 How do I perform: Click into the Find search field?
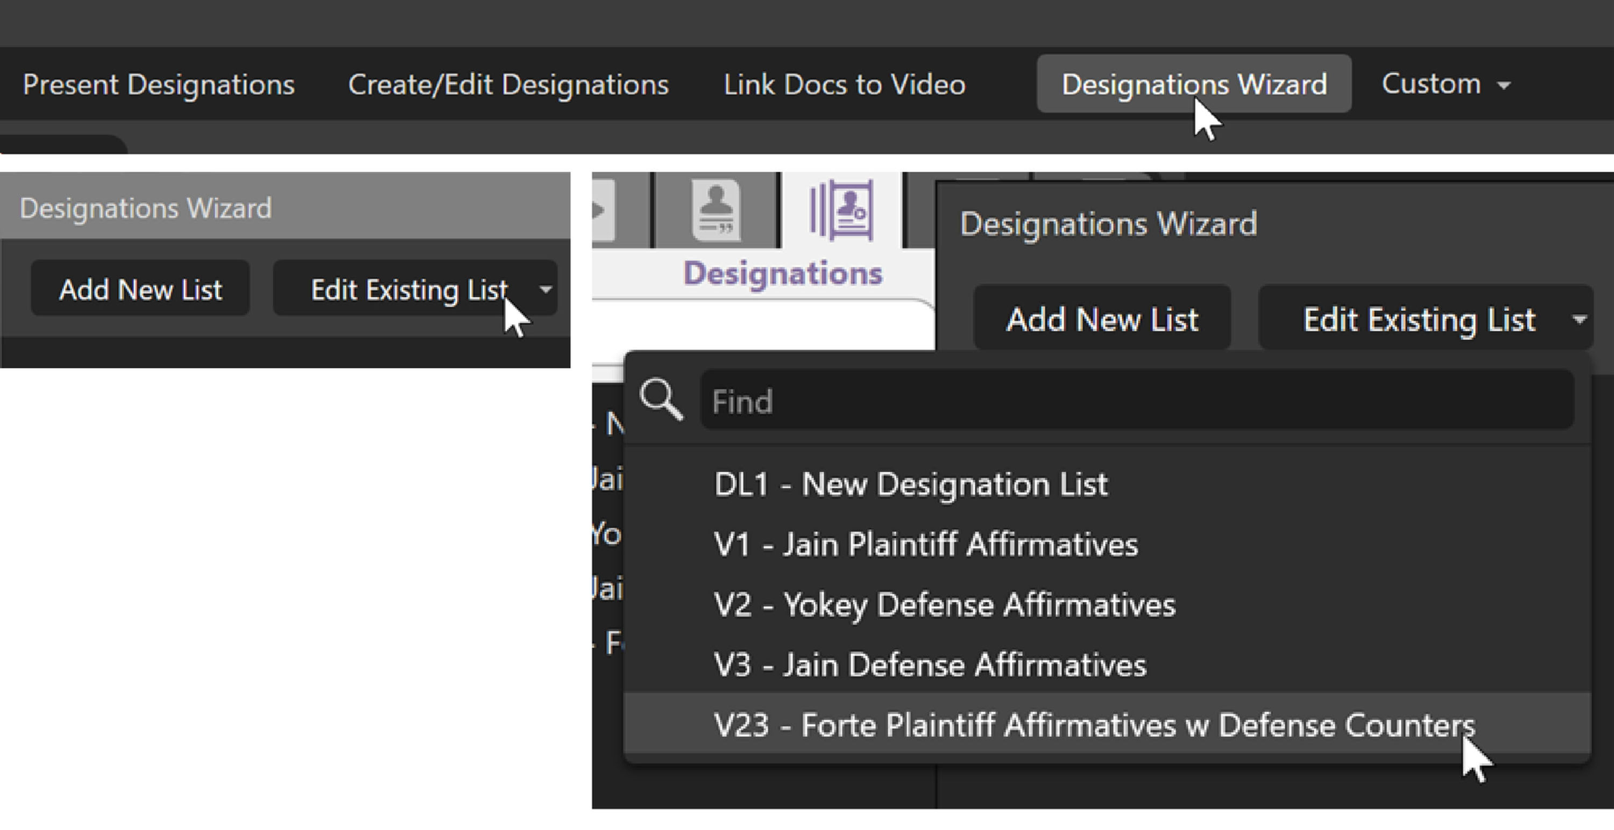1136,401
